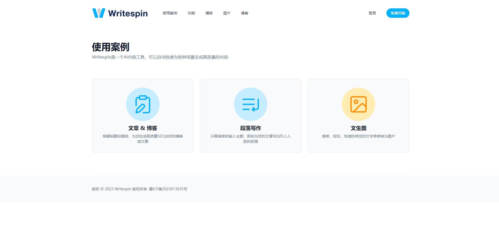Open the 模板 page from navigation
The width and height of the screenshot is (499, 246).
point(209,13)
